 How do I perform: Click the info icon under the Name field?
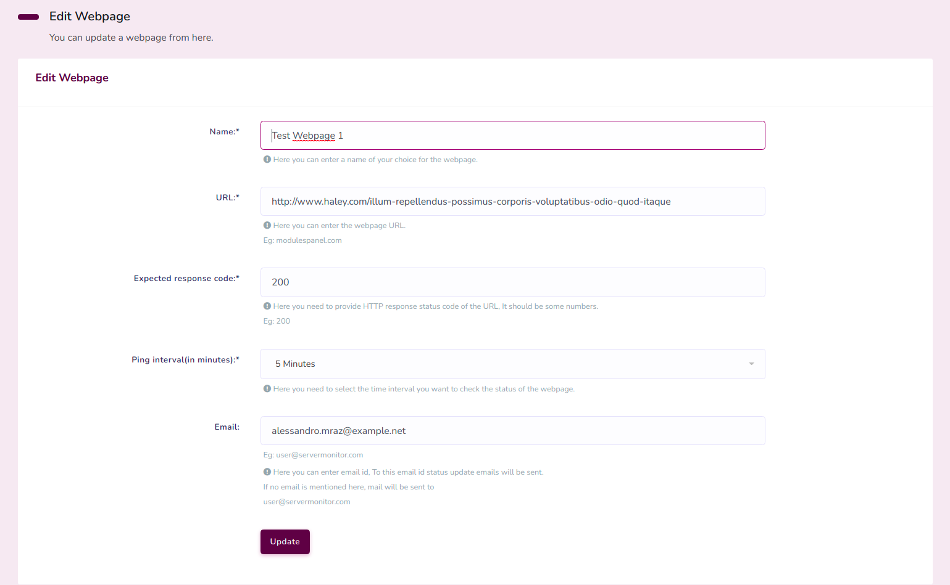[x=267, y=160]
